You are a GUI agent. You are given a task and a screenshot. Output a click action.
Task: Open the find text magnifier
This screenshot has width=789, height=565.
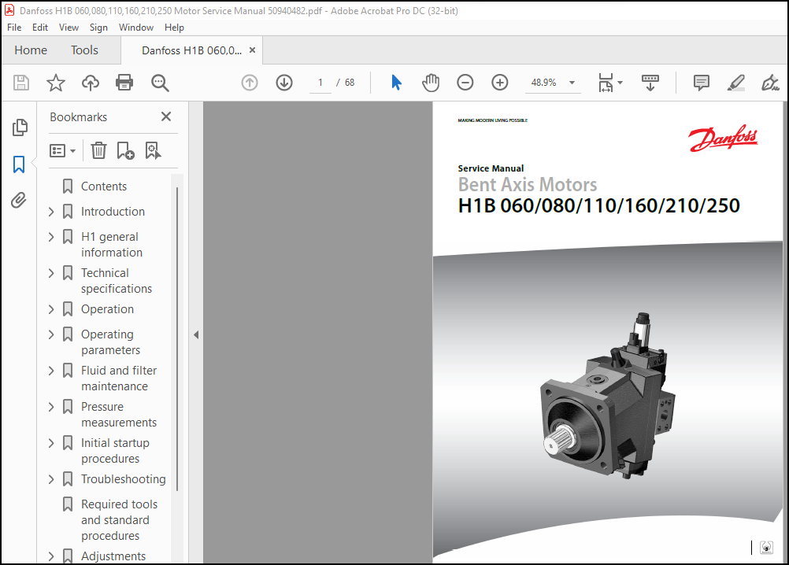tap(160, 83)
